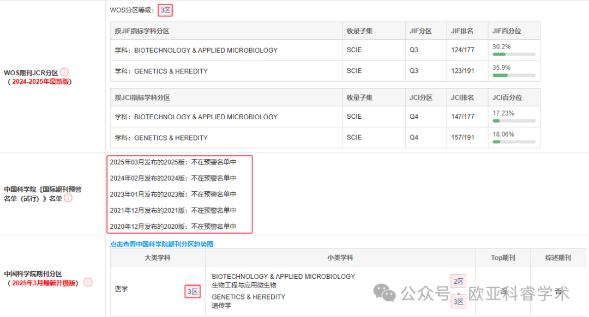Click the WOS分区等级 label
The width and height of the screenshot is (589, 317).
(132, 10)
